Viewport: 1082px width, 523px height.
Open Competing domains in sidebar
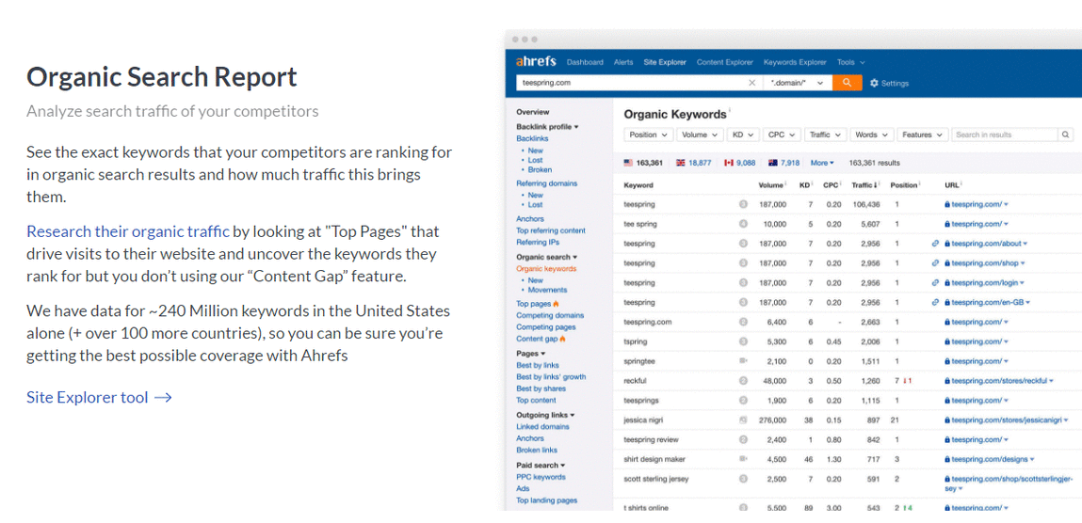[x=550, y=316]
